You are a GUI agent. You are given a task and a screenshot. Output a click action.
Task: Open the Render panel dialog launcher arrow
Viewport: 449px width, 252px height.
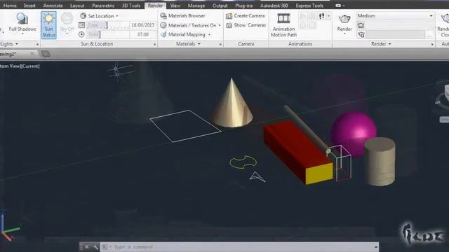click(x=432, y=44)
